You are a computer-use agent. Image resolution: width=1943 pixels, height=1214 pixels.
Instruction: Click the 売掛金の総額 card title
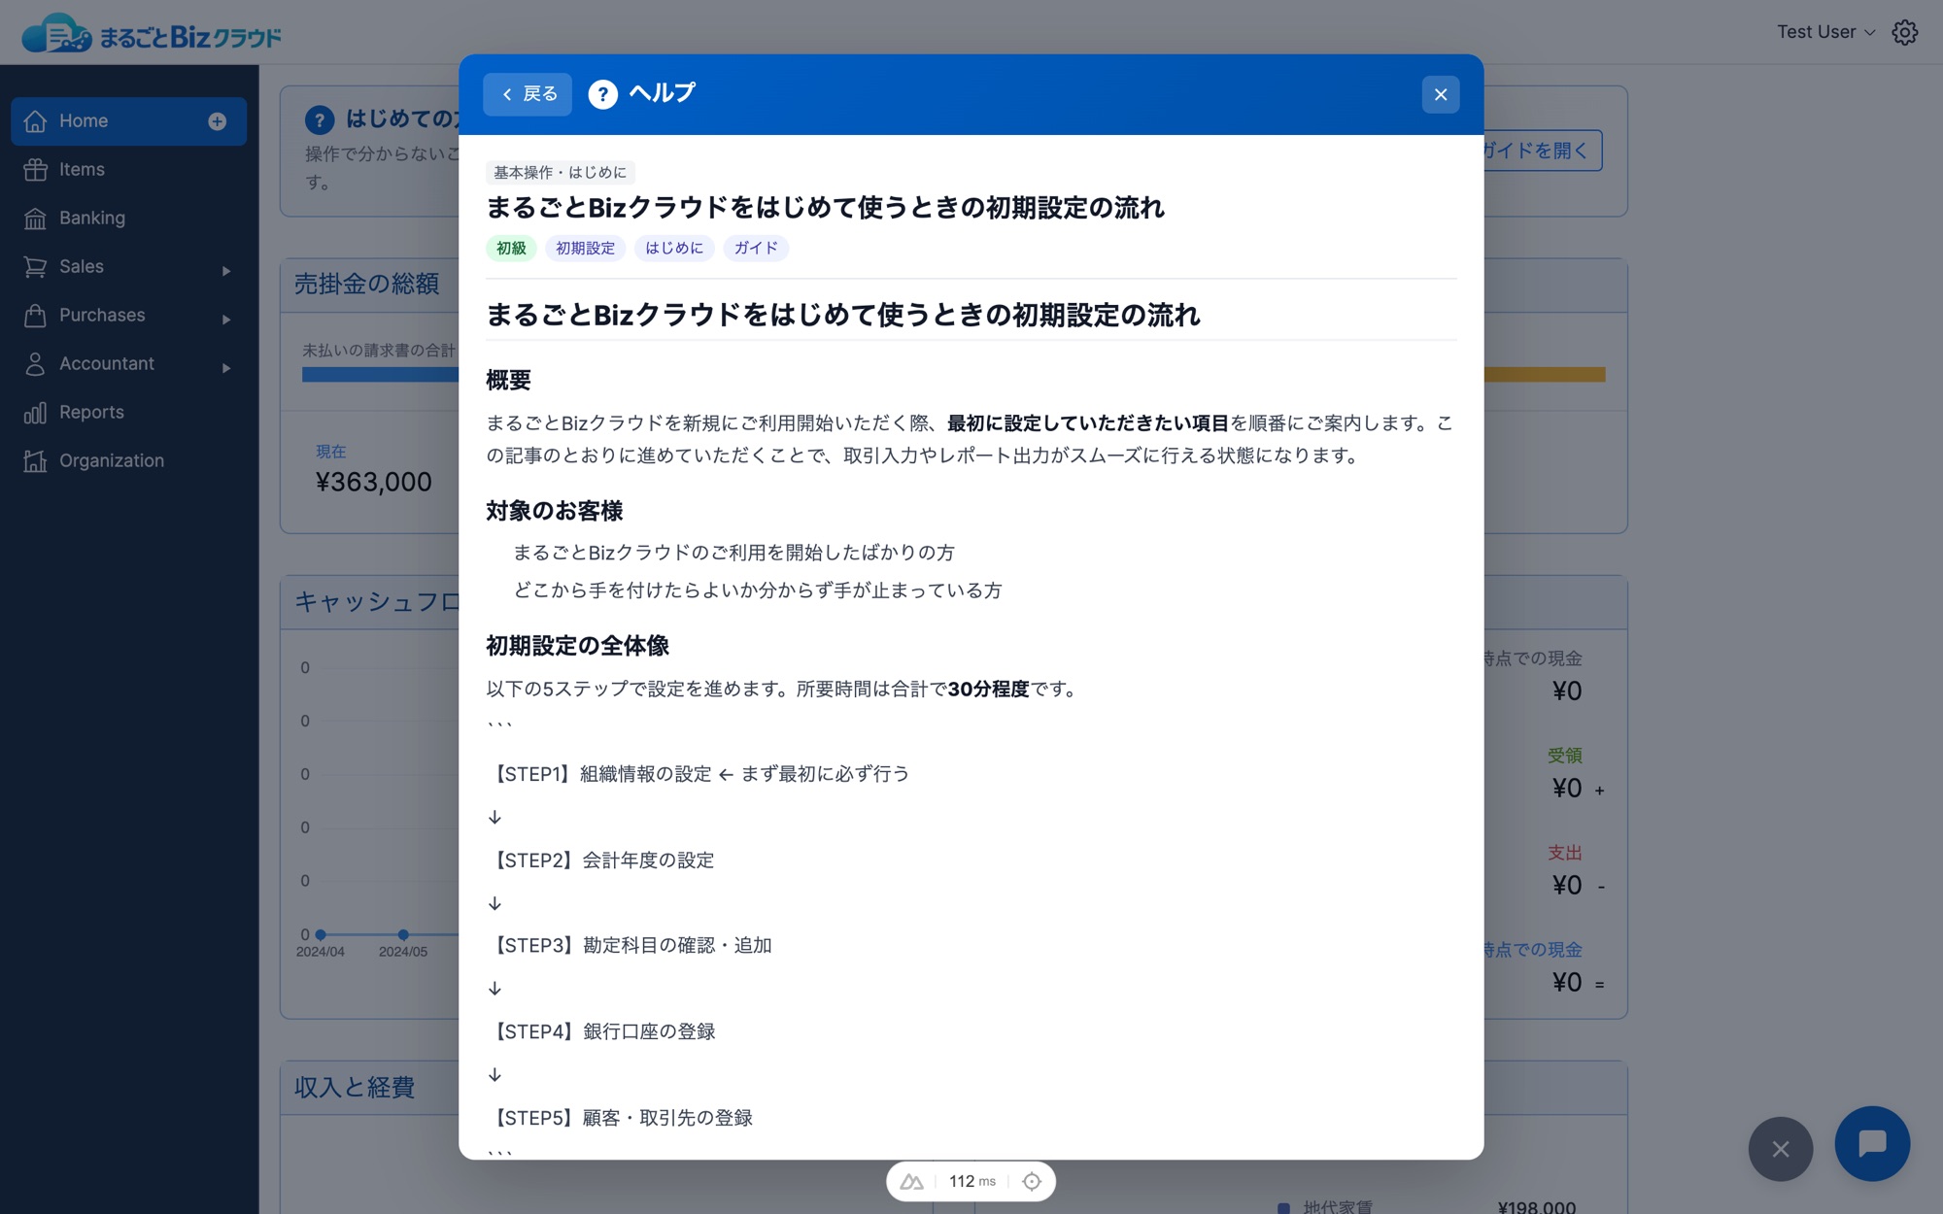point(367,285)
